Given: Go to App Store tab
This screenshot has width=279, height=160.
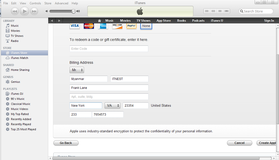Looking at the screenshot, I should [x=164, y=21].
